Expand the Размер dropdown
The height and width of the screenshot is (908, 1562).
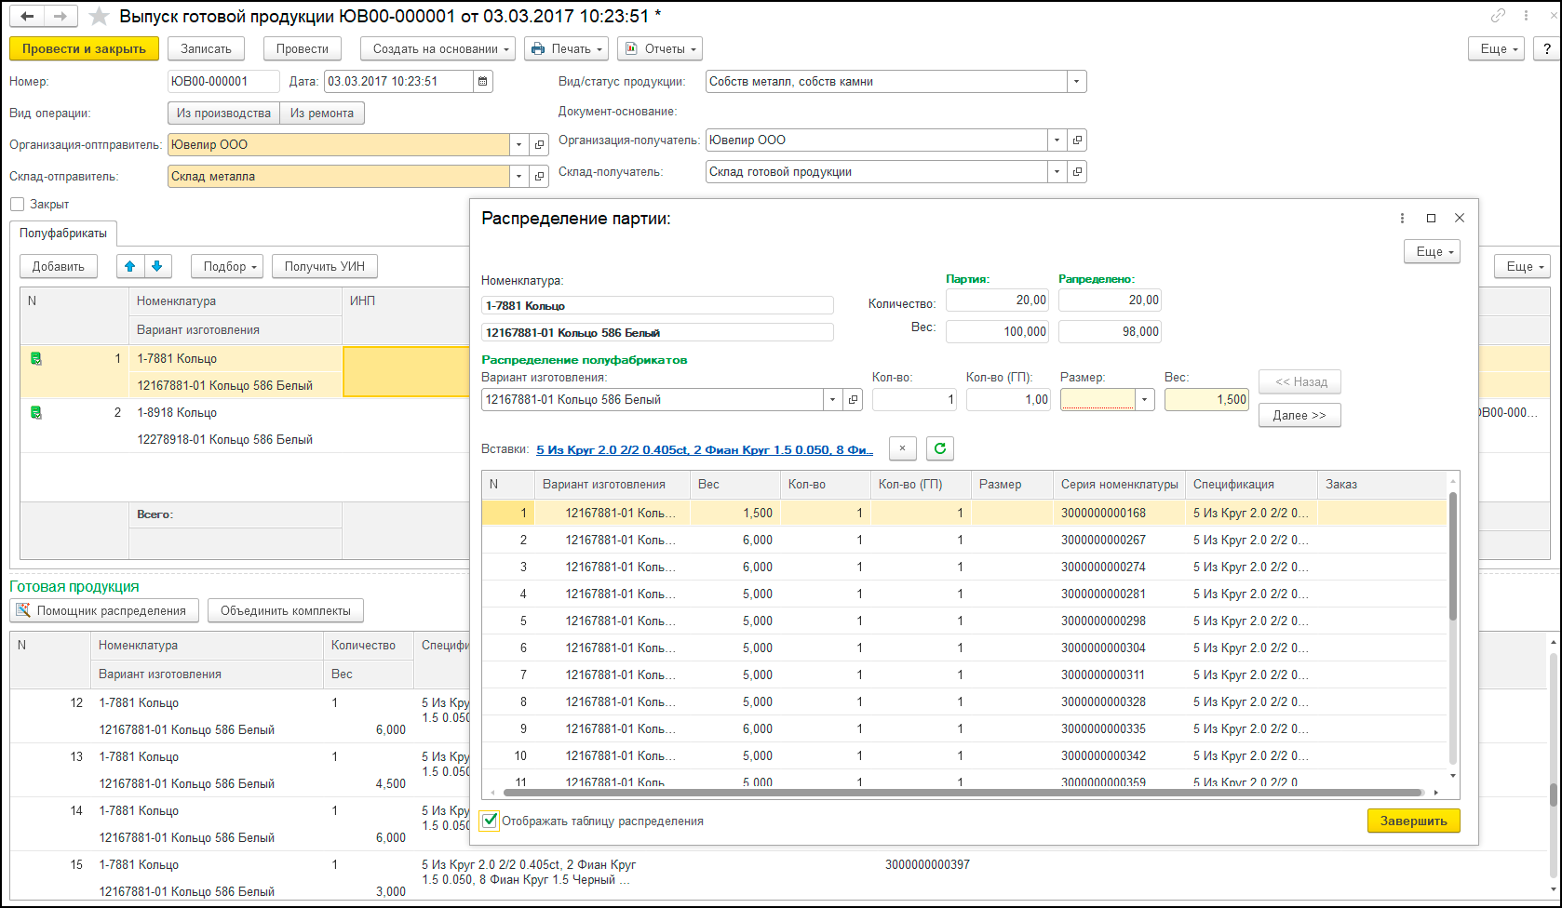[1145, 400]
